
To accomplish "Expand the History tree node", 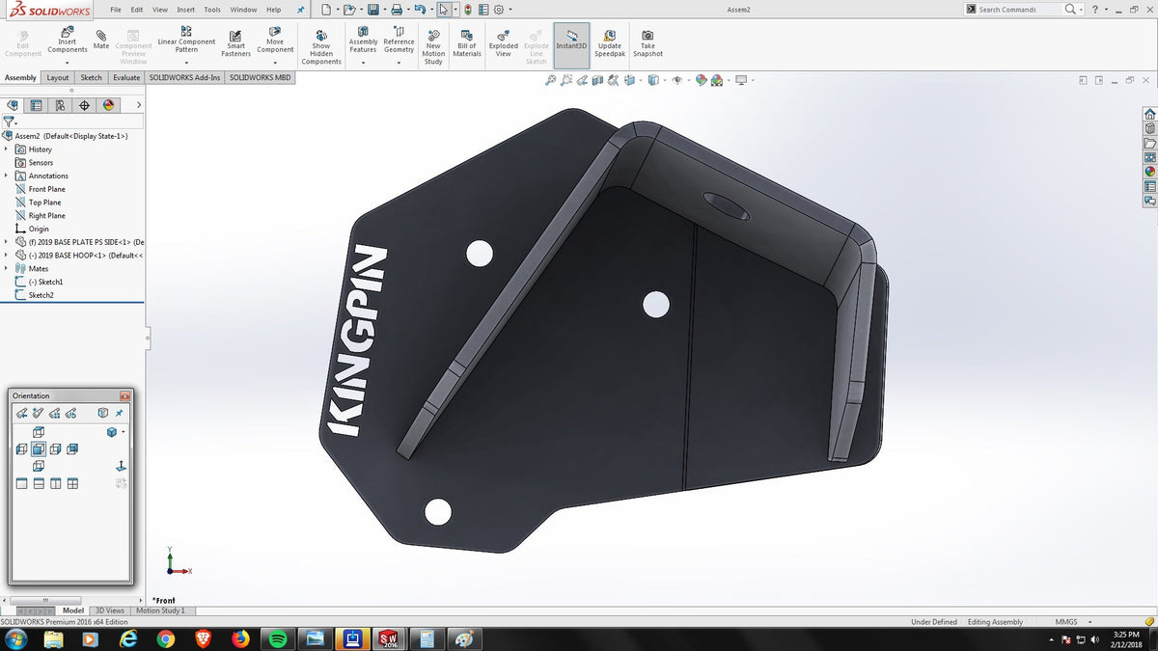I will pyautogui.click(x=7, y=149).
